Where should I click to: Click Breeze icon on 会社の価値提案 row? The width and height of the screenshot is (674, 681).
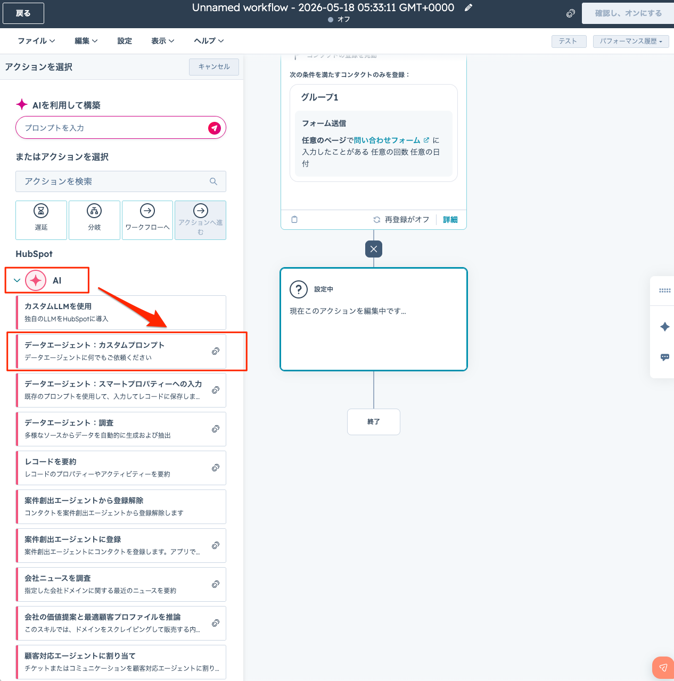click(x=216, y=623)
